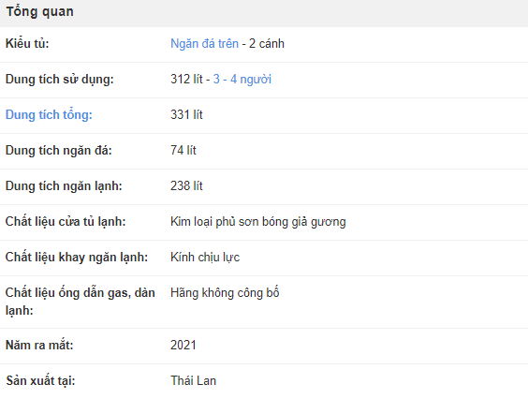
Task: Click the 'Tổng quan' section header
Action: (39, 12)
